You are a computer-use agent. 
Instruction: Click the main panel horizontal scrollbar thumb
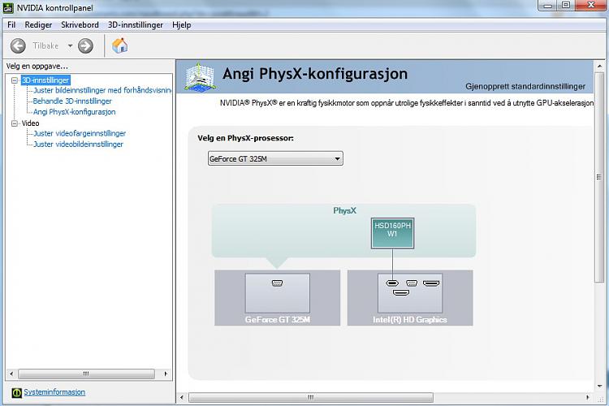pyautogui.click(x=311, y=397)
